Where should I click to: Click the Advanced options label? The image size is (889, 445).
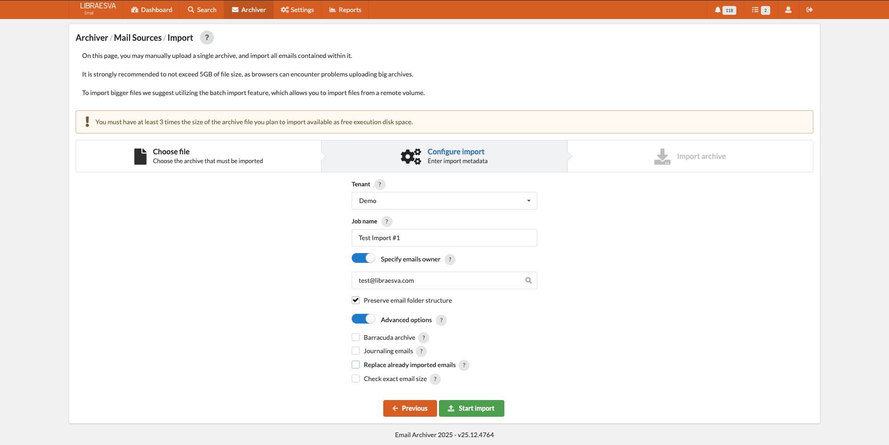(406, 320)
